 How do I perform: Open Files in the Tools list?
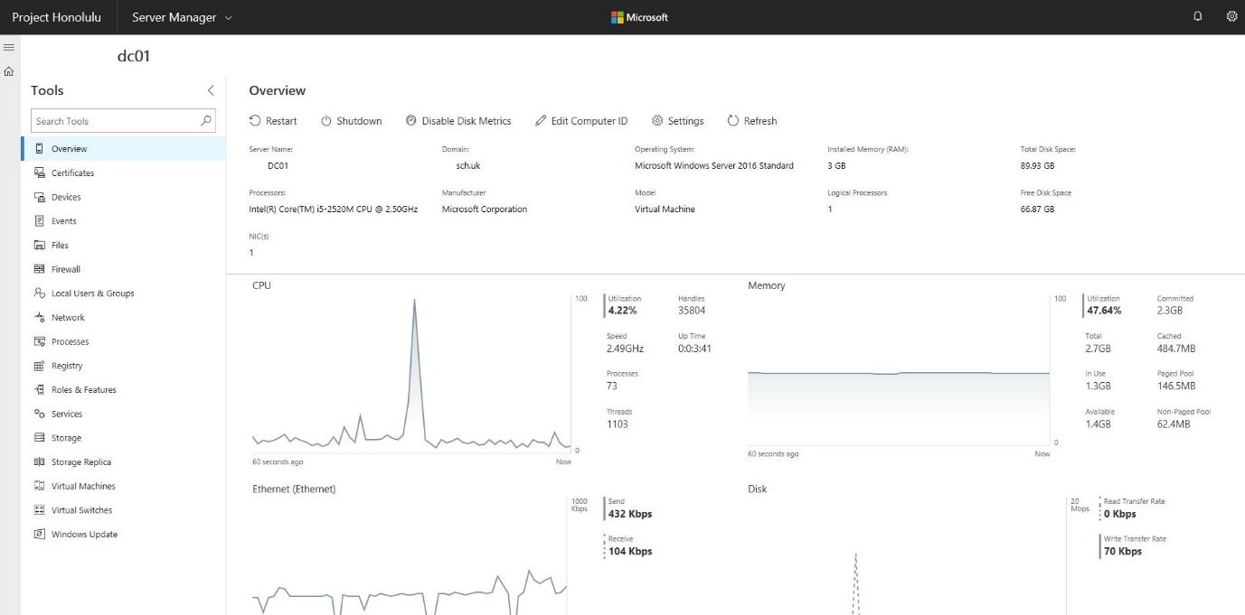click(x=123, y=245)
